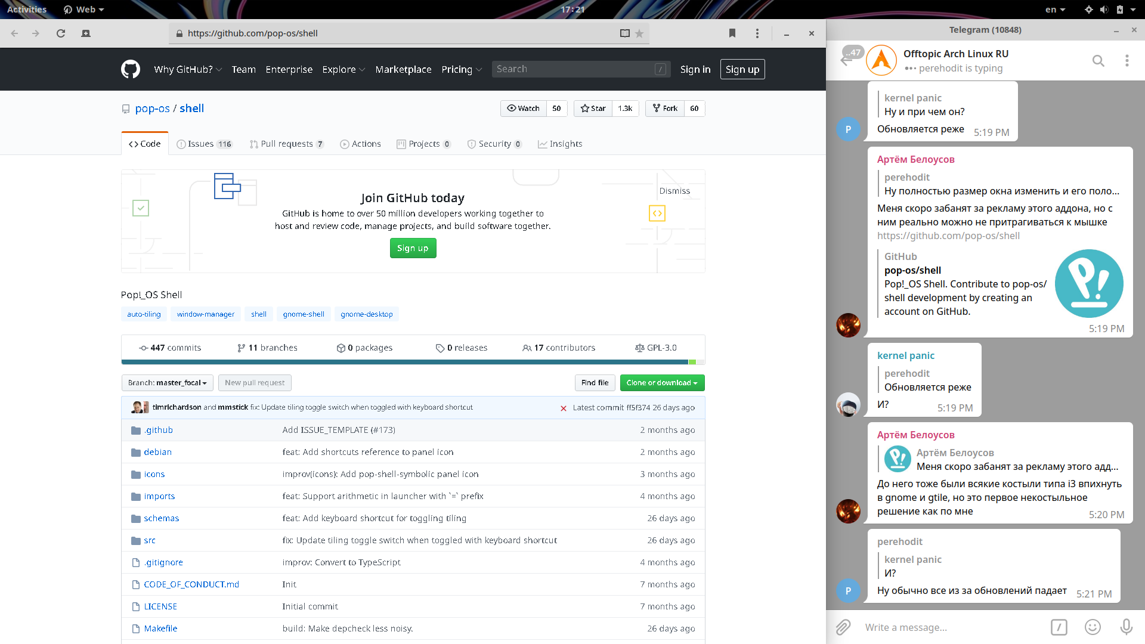Open Activities overview
The height and width of the screenshot is (644, 1145).
26,10
